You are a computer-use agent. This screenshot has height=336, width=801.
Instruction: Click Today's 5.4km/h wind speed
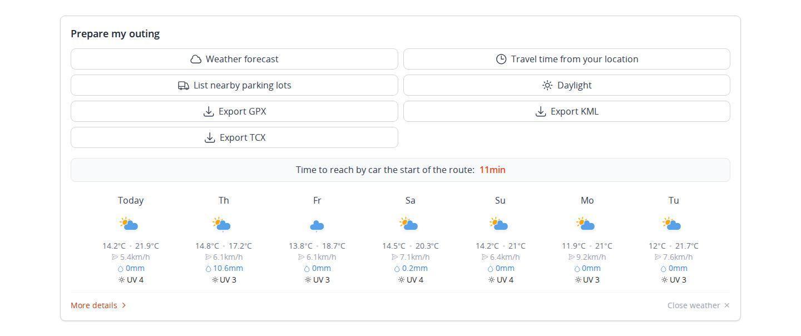[x=135, y=257]
